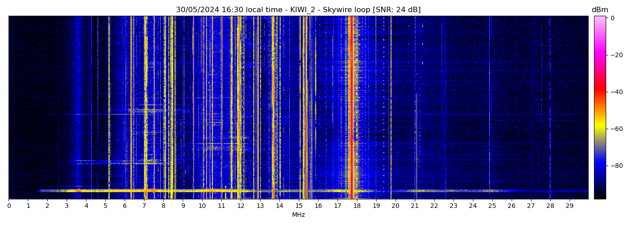This screenshot has height=225, width=630.
Task: Click the 0 tick label on the colorbar
Action: coord(612,18)
